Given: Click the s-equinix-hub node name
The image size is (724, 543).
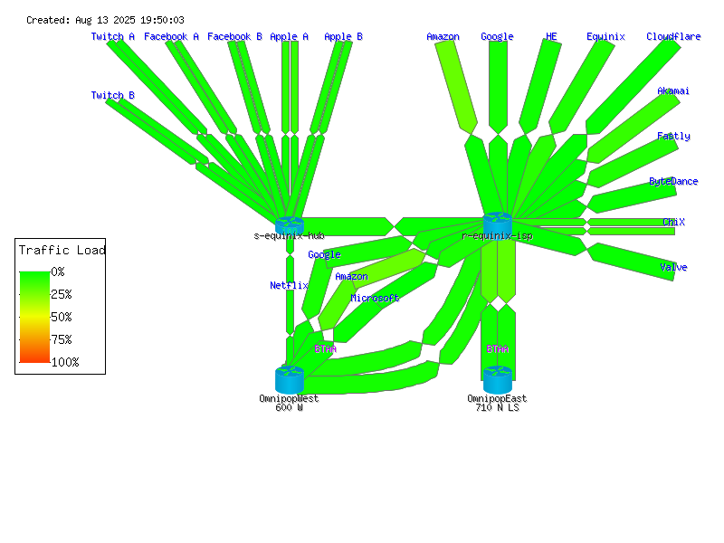Looking at the screenshot, I should click(289, 235).
